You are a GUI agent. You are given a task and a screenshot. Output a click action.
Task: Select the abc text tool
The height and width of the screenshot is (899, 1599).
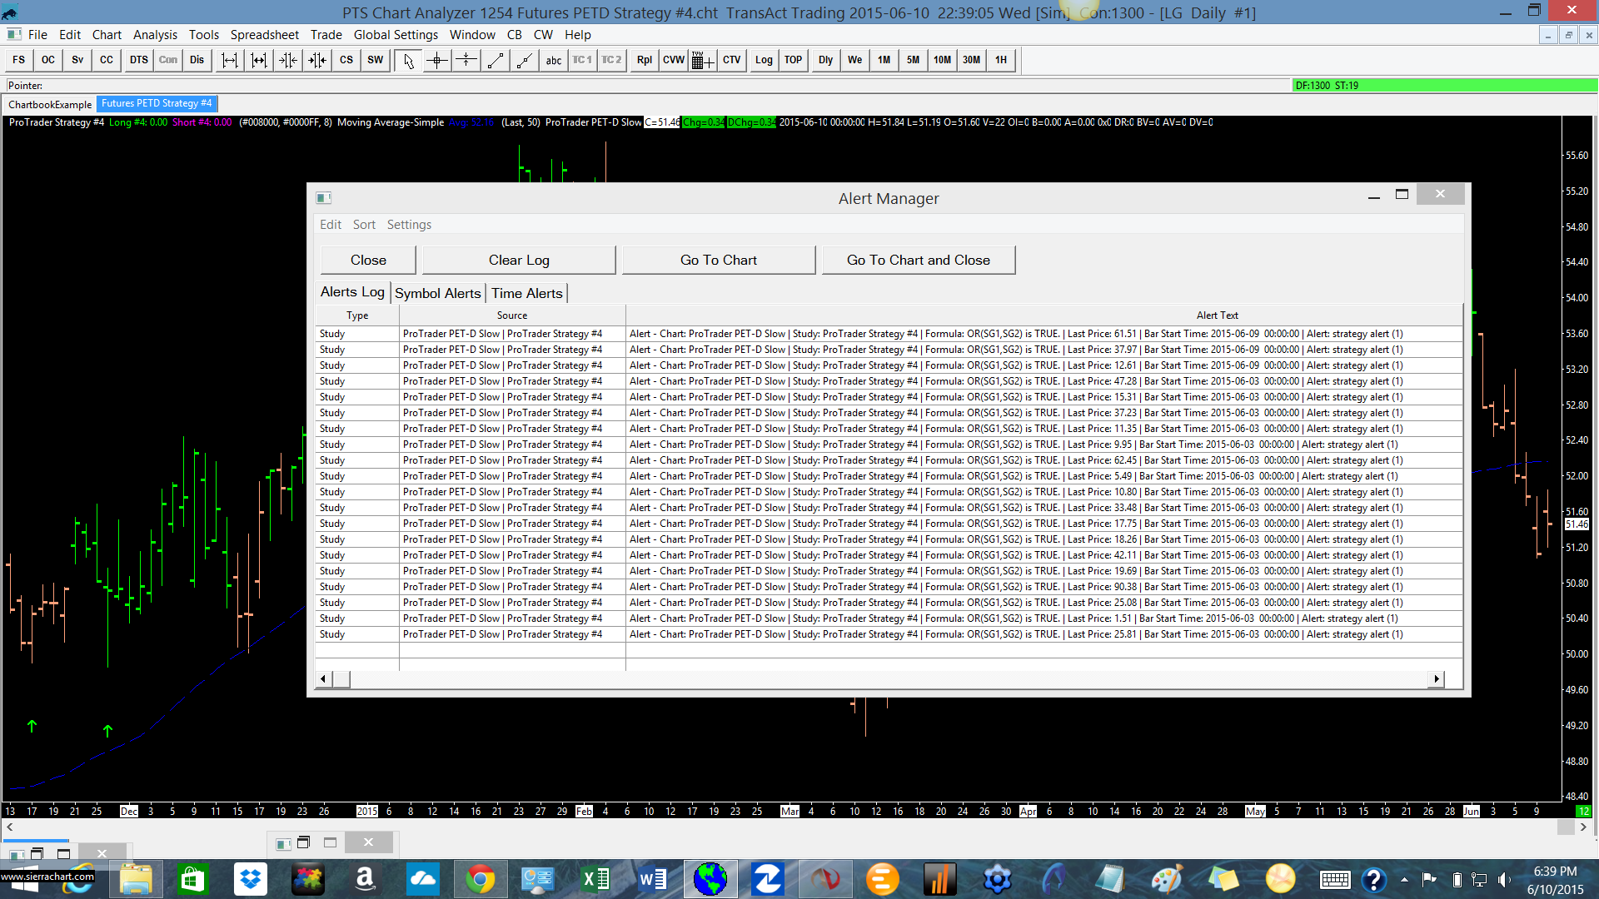tap(554, 60)
